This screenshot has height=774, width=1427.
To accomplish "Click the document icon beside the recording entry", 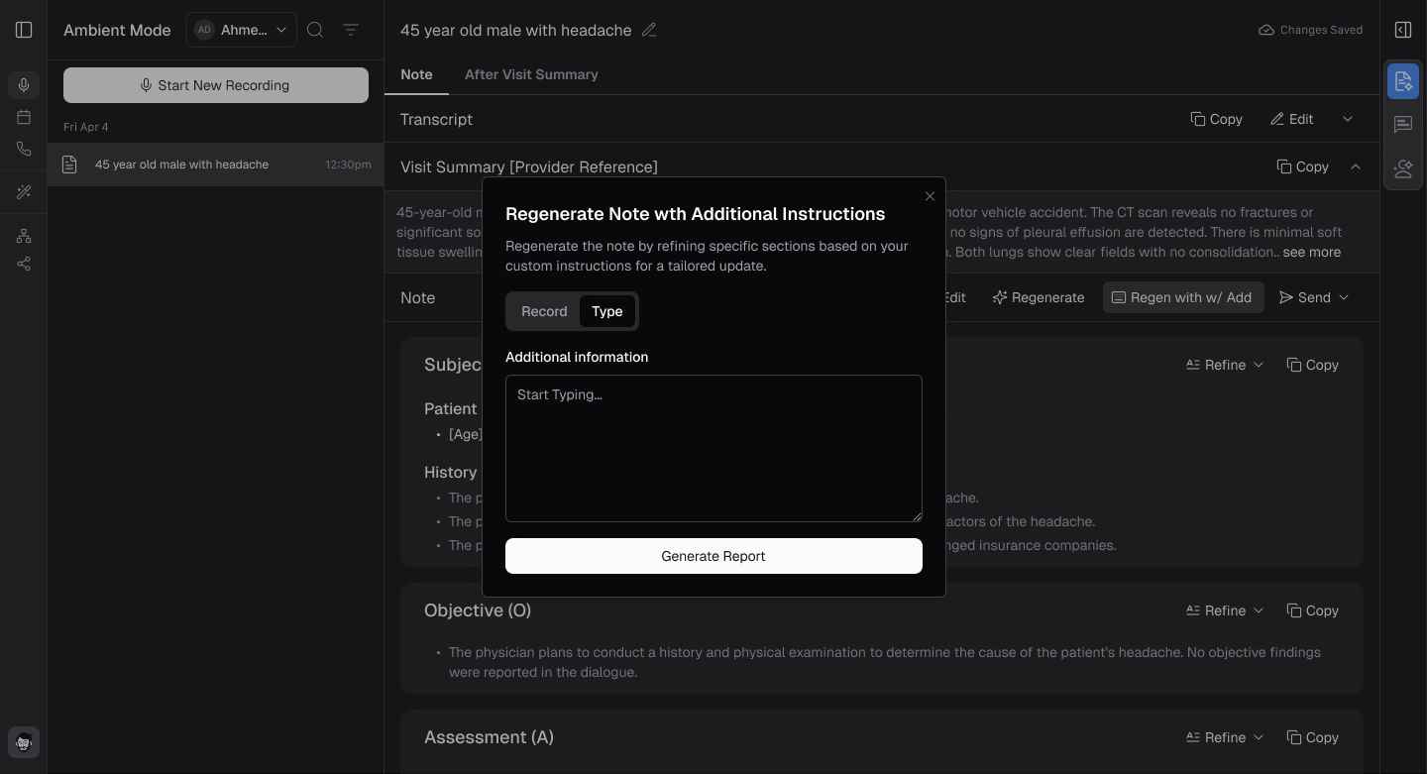I will point(69,165).
